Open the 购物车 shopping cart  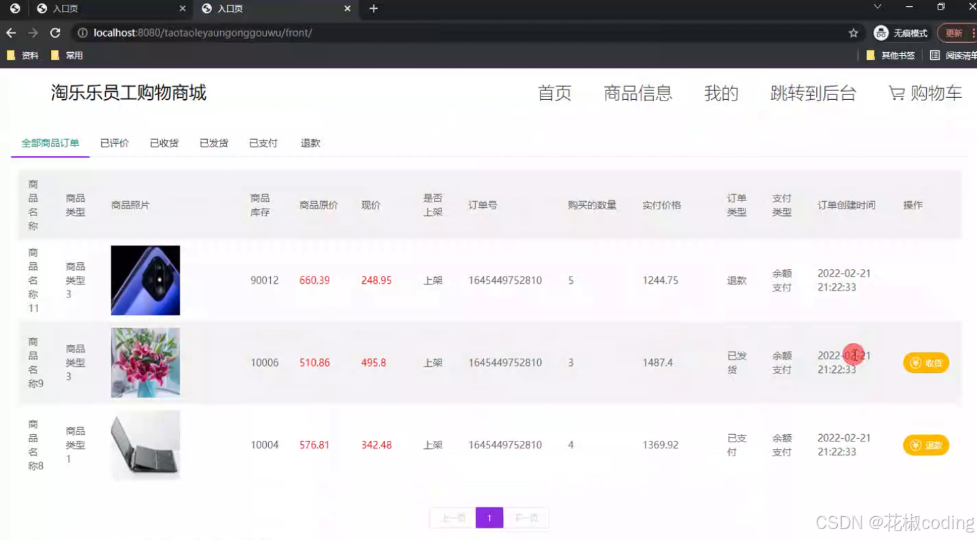tap(925, 94)
